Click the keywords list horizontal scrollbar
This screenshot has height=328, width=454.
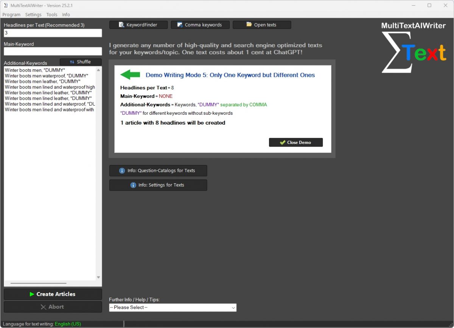(38, 283)
